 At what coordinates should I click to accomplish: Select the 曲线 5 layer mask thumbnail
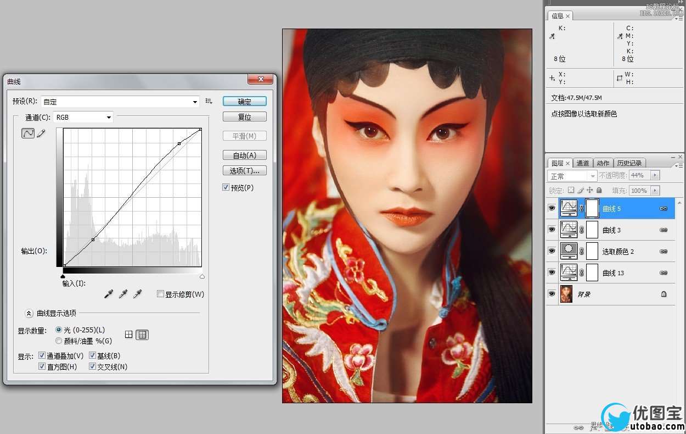point(592,209)
